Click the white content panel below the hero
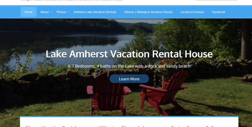The image size is (252, 127). pyautogui.click(x=129, y=122)
